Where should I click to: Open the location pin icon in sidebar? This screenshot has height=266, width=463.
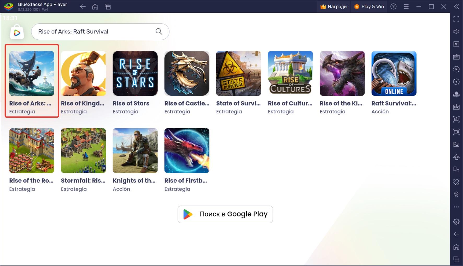(456, 194)
